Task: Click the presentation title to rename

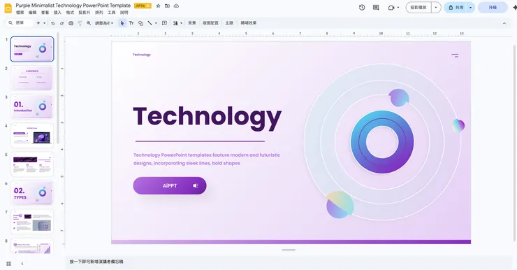Action: pos(73,6)
